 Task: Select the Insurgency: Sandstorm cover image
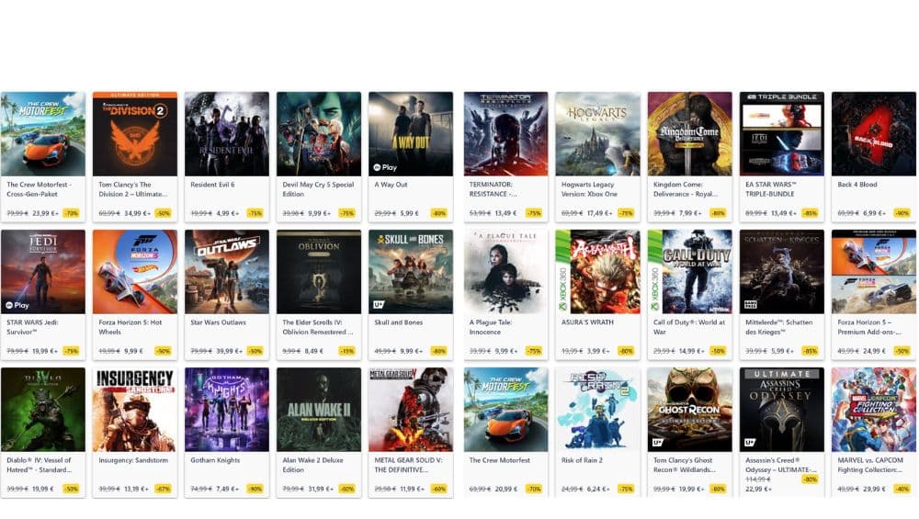135,410
